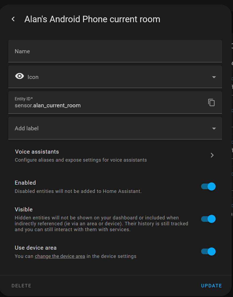The width and height of the screenshot is (233, 297).
Task: Click the Visible label text
Action: 24,209
